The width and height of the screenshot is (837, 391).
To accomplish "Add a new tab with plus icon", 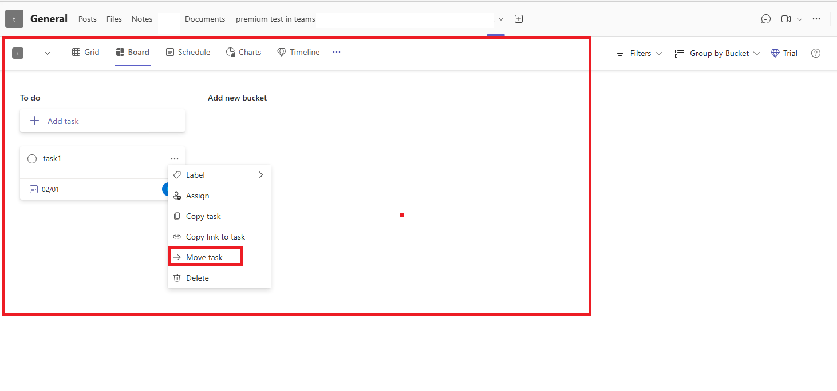I will click(x=519, y=19).
